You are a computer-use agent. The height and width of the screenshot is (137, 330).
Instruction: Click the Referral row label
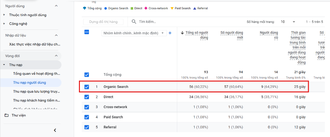tap(110, 127)
